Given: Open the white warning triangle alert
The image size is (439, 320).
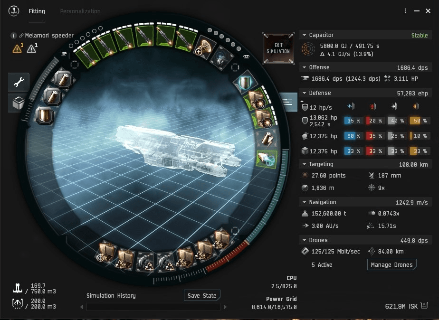Looking at the screenshot, I should (31, 49).
